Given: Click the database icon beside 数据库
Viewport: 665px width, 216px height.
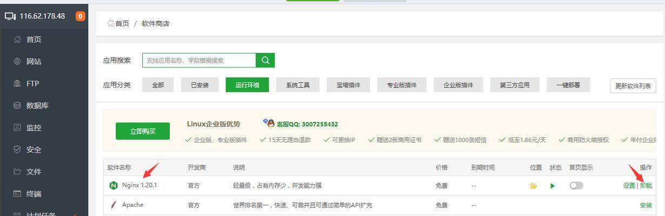Looking at the screenshot, I should (x=17, y=106).
